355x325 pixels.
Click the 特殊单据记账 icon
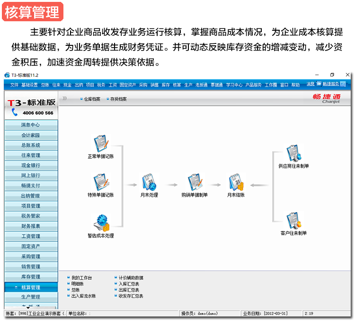click(x=101, y=182)
